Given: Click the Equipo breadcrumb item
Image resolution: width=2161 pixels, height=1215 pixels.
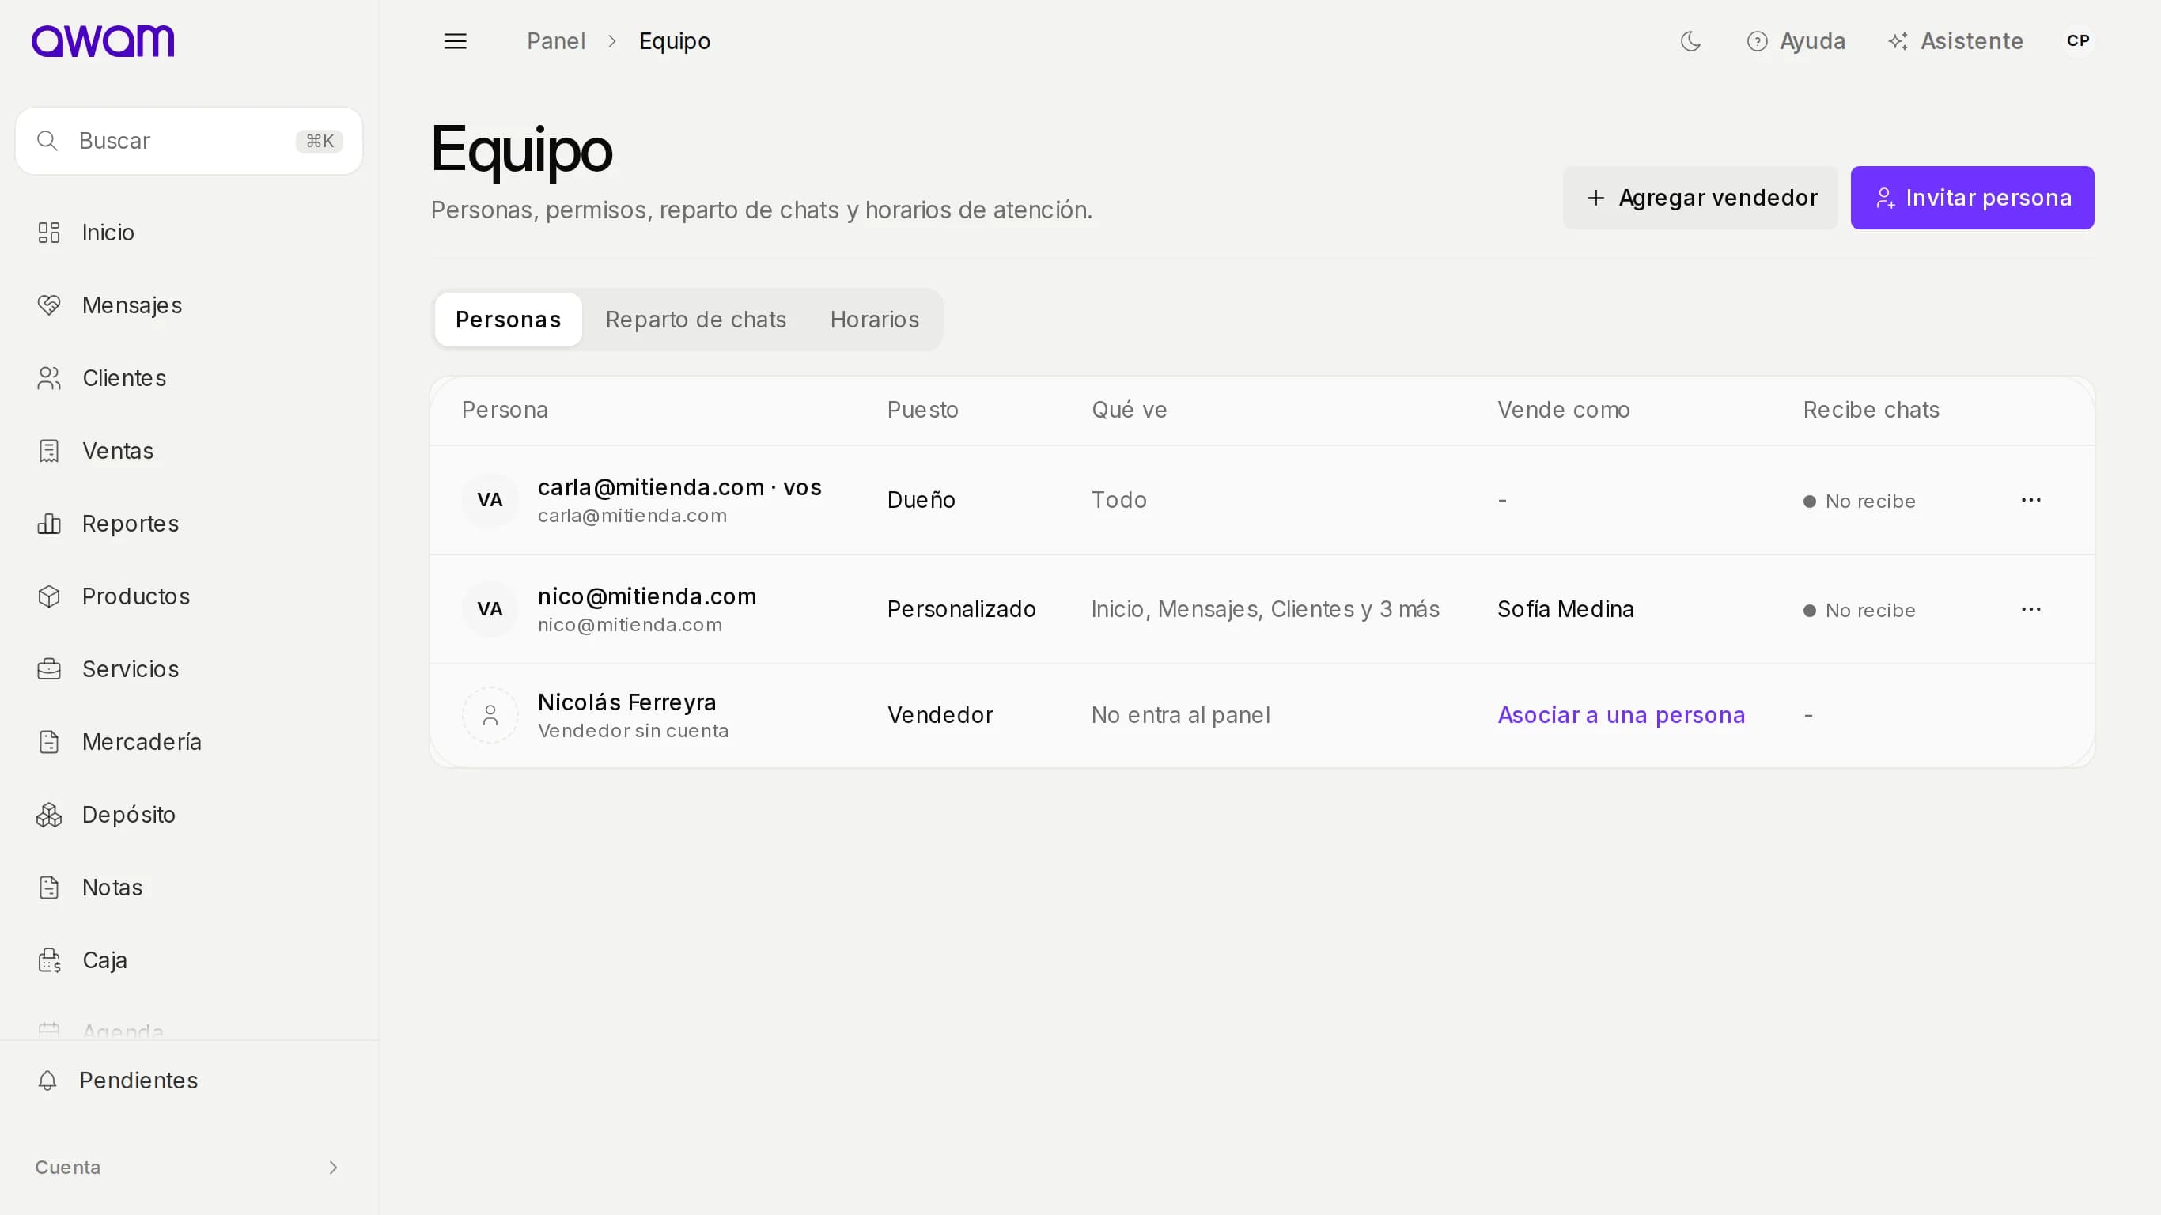Looking at the screenshot, I should point(675,41).
